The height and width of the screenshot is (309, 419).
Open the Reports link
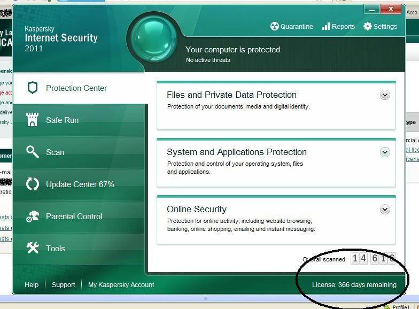(338, 26)
